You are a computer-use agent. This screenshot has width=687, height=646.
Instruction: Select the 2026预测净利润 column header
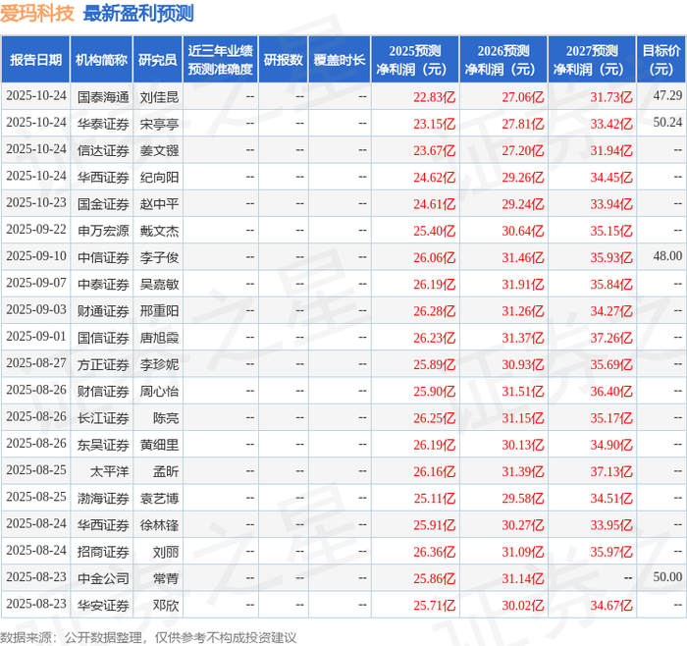point(503,60)
